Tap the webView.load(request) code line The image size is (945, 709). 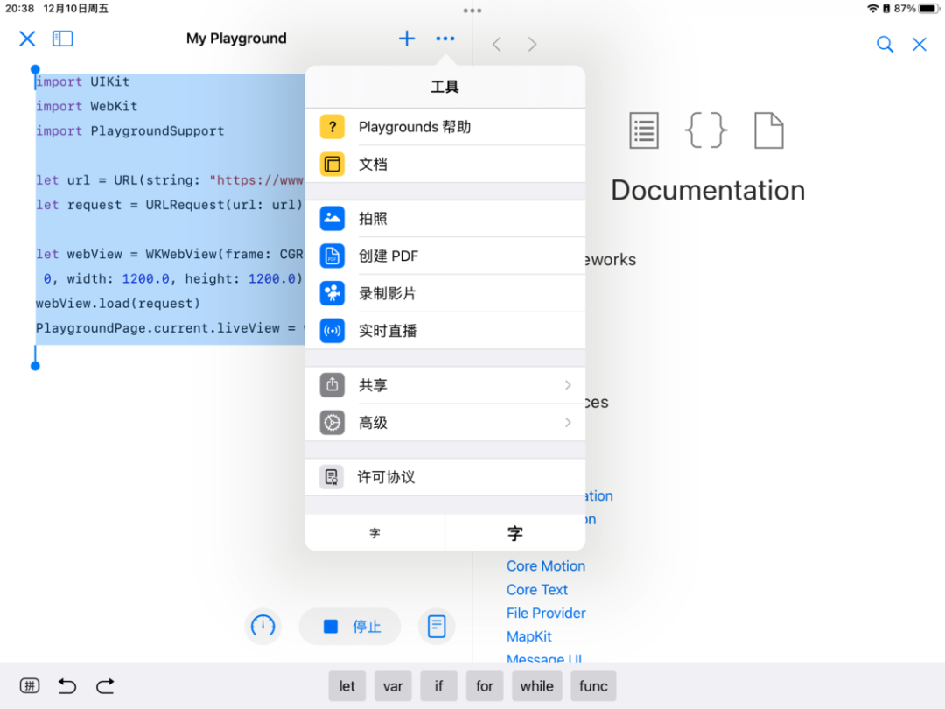[117, 303]
